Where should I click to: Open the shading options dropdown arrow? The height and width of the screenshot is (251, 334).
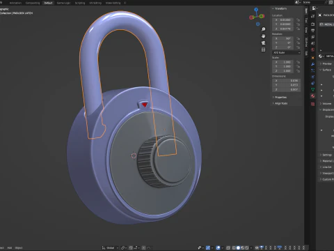[x=251, y=248]
